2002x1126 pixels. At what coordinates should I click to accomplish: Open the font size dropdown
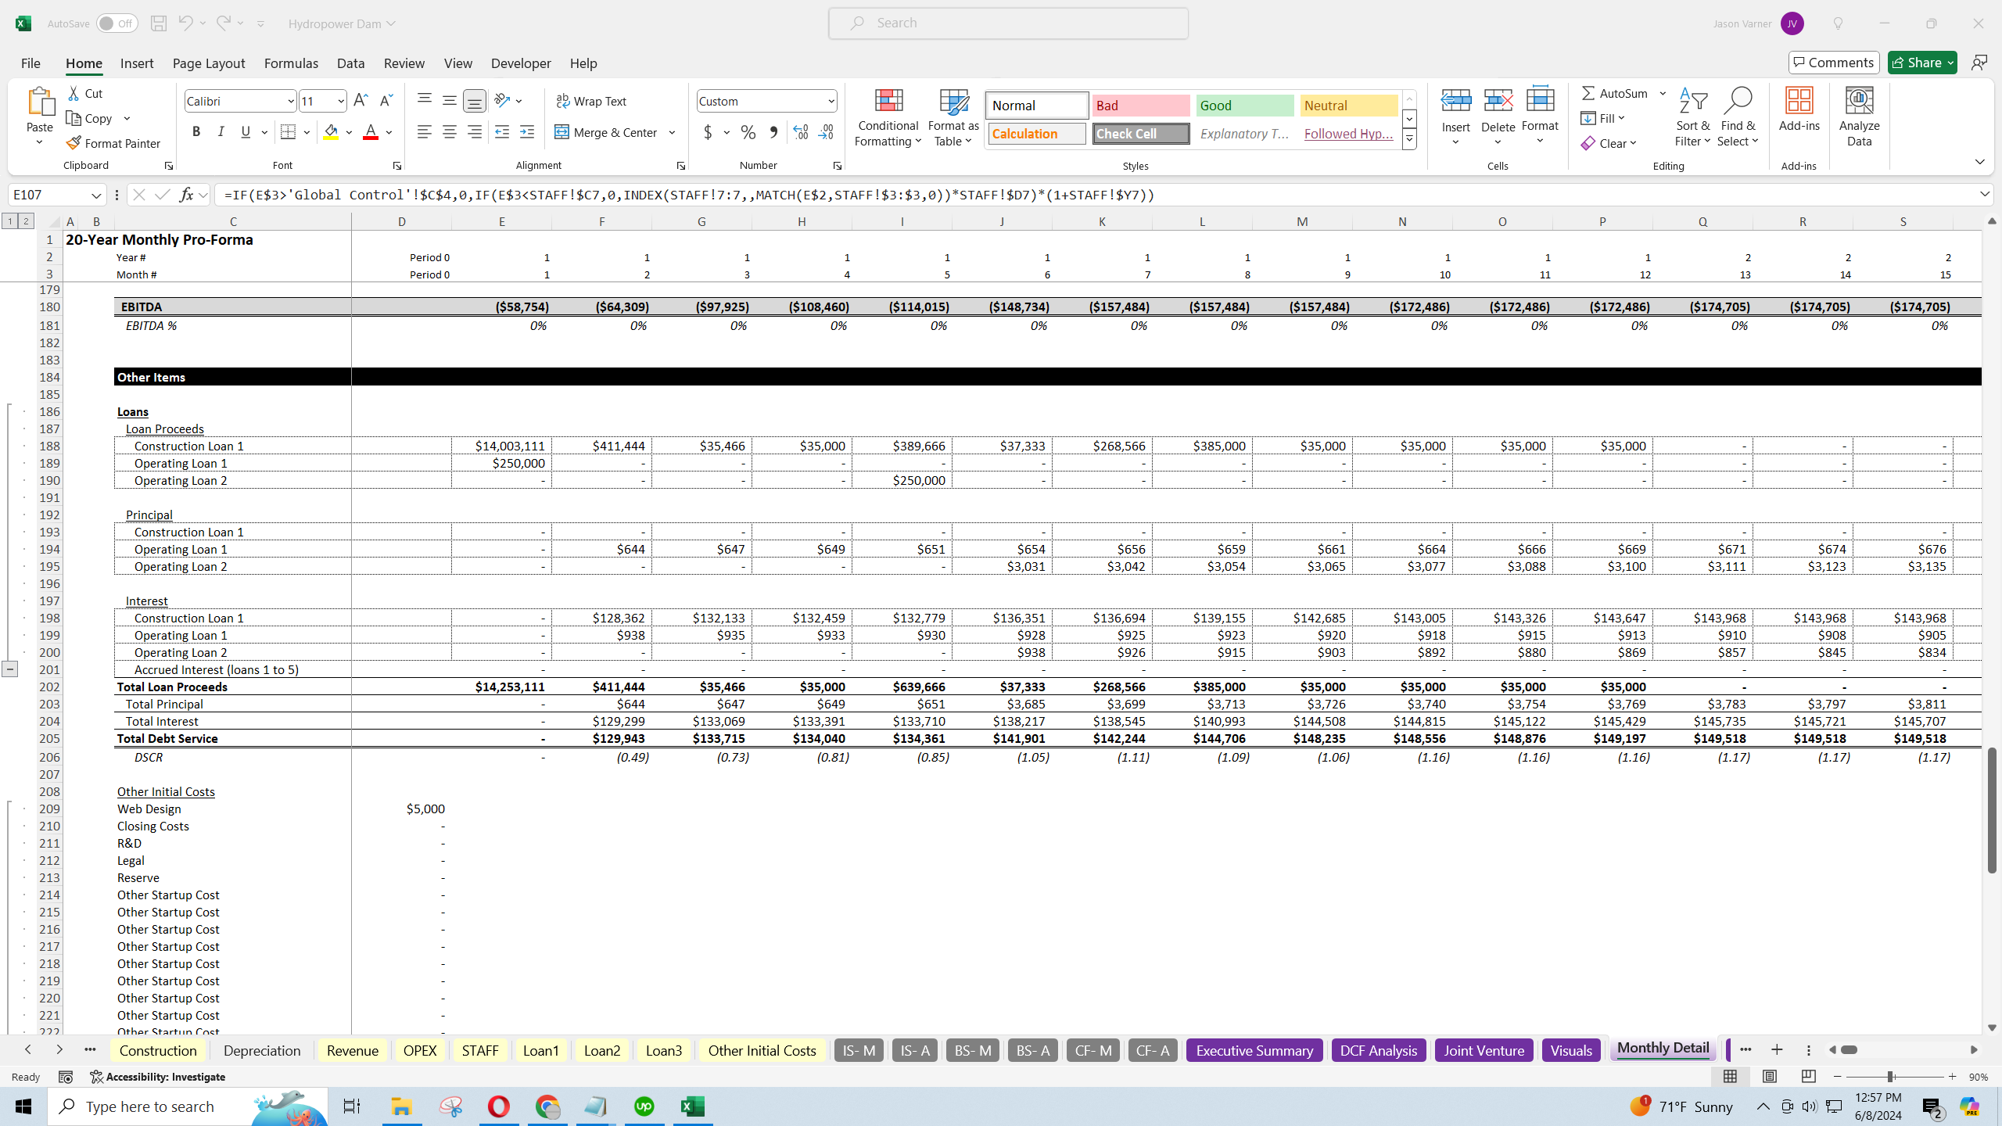click(x=341, y=101)
